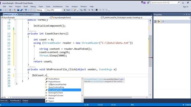
Task: Undo the last action with the toolbar arrow
Action: click(x=26, y=10)
